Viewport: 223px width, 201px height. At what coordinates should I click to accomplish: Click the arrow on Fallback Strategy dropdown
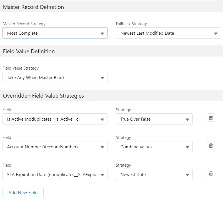[216, 33]
